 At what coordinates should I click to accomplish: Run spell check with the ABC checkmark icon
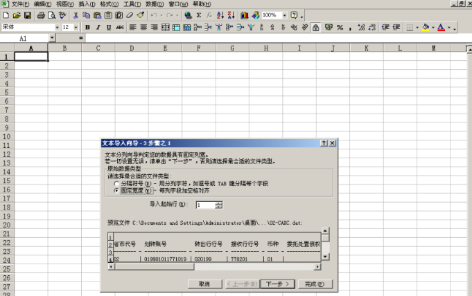(x=62, y=15)
